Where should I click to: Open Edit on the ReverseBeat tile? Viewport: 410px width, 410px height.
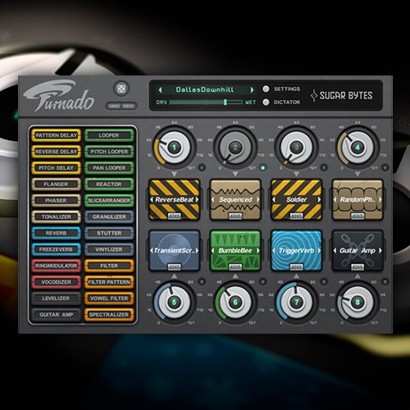pyautogui.click(x=175, y=216)
